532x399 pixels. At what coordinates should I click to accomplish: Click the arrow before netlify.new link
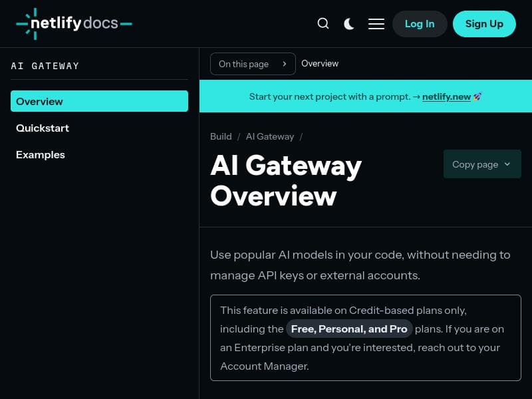(417, 96)
